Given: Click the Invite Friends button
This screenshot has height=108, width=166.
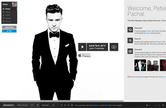Looking at the screenshot, I should pyautogui.click(x=9, y=27).
